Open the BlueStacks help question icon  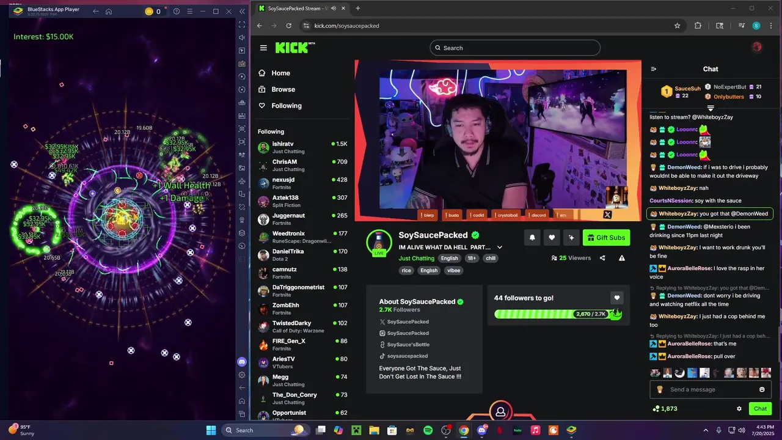[x=177, y=11]
